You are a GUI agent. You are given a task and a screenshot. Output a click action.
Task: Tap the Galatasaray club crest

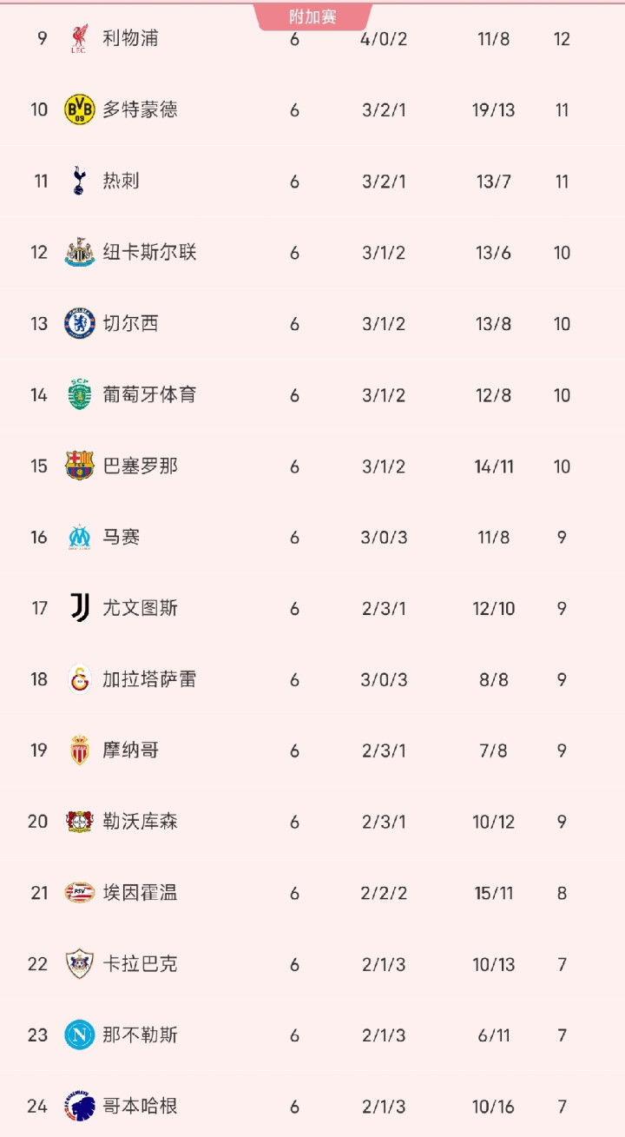coord(79,679)
